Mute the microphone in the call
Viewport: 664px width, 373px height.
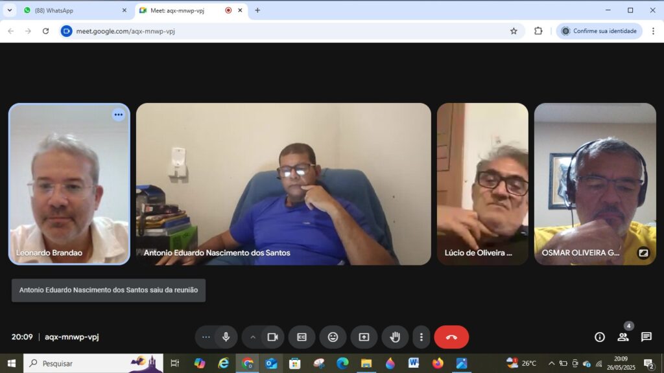coord(226,337)
